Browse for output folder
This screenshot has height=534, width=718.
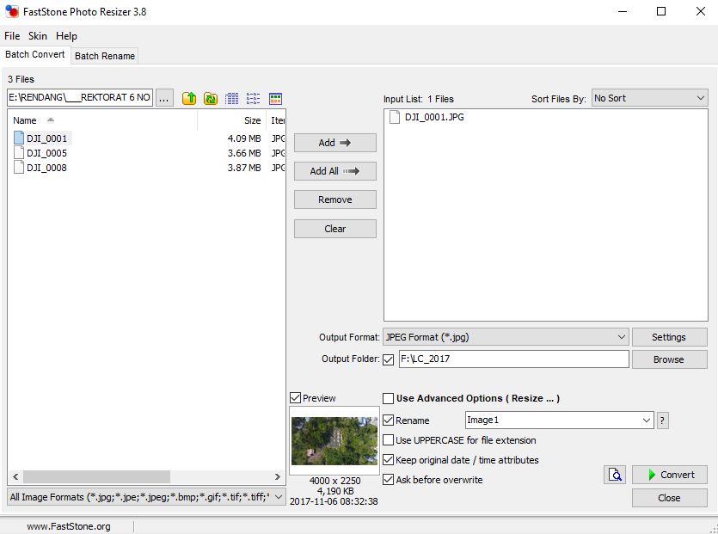[x=669, y=359]
